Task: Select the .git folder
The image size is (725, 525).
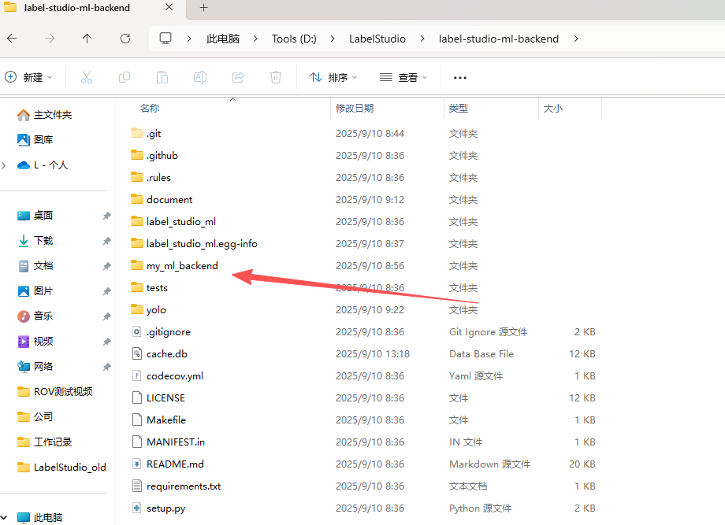Action: [x=154, y=134]
